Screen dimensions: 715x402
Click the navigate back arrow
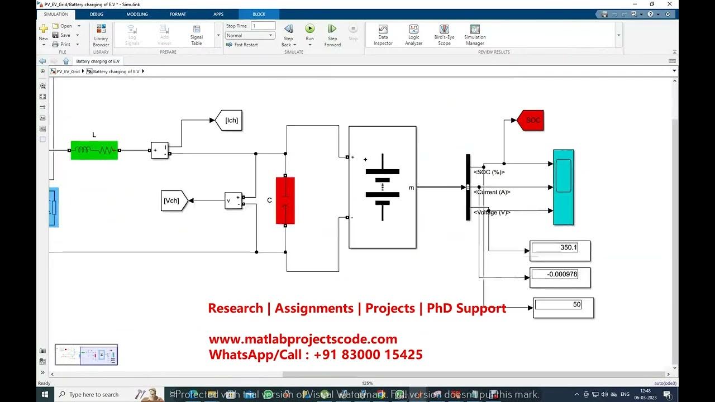pyautogui.click(x=42, y=61)
